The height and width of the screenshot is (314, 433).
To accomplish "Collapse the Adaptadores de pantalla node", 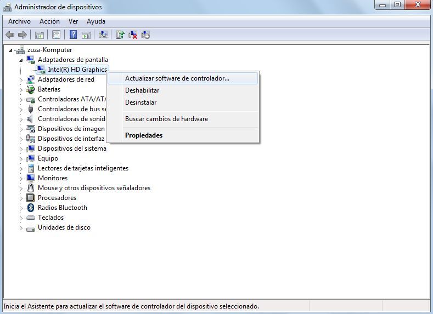I will click(21, 60).
